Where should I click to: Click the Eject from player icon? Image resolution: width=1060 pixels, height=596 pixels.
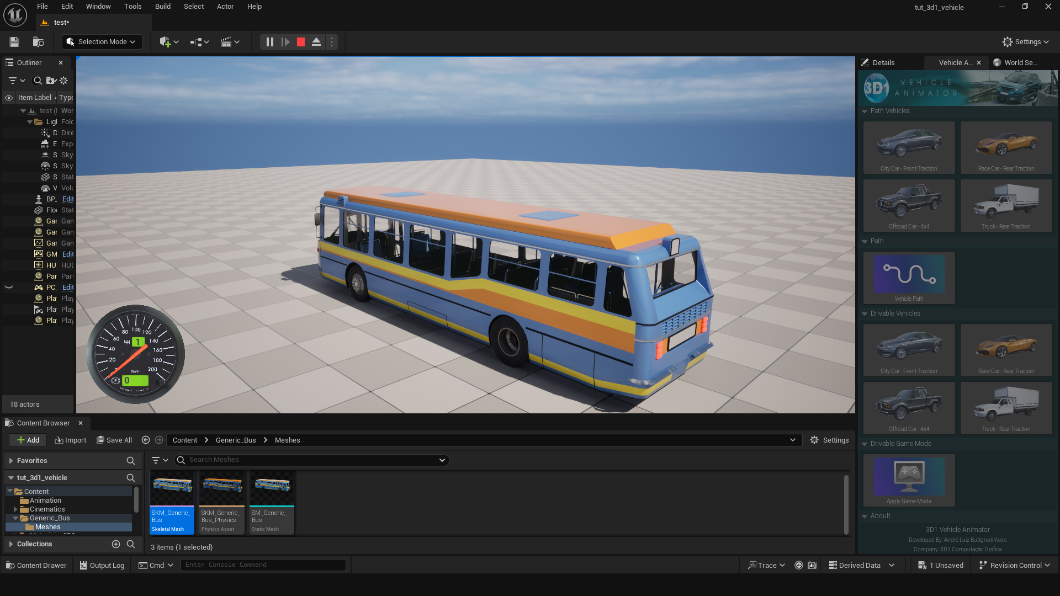pos(316,42)
